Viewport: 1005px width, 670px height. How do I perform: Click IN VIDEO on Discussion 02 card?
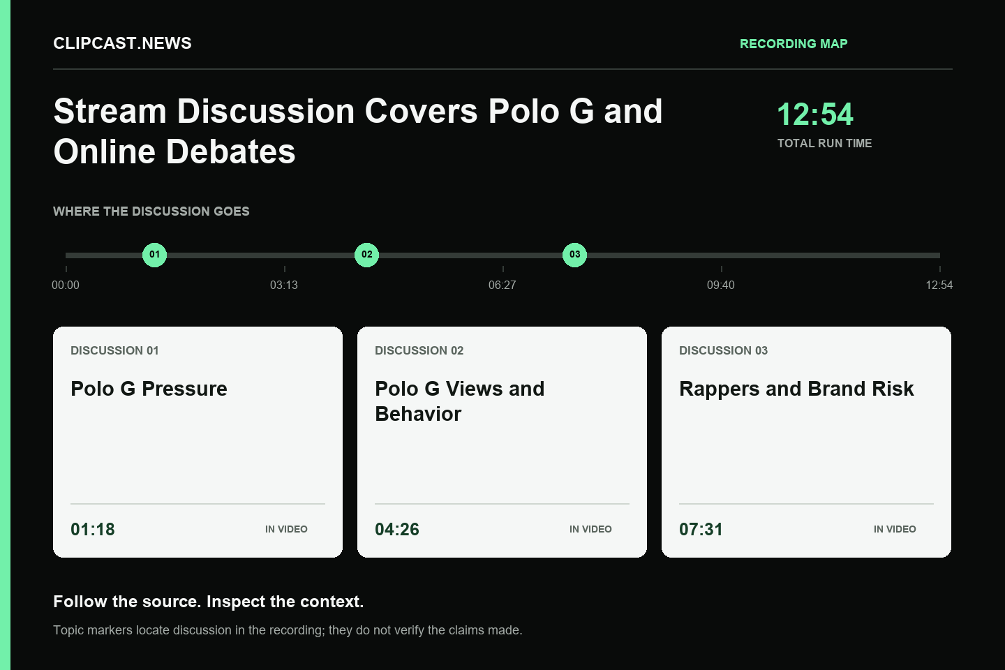[590, 529]
